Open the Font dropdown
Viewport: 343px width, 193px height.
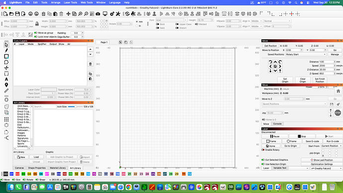coord(171,20)
